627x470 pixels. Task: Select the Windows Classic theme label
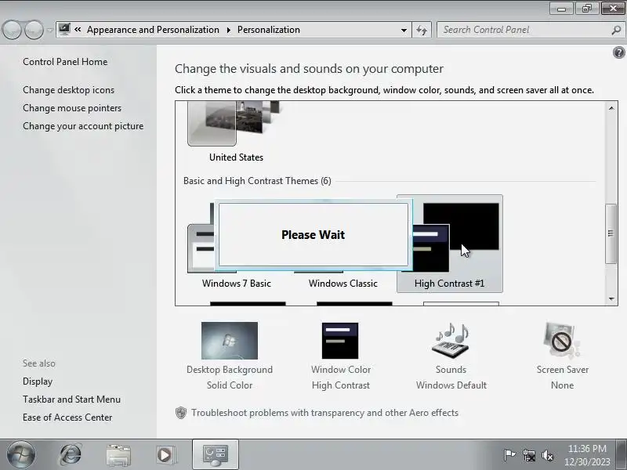click(x=343, y=284)
